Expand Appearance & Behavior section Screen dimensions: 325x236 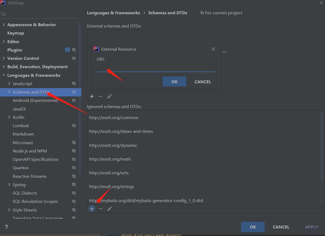[4, 25]
